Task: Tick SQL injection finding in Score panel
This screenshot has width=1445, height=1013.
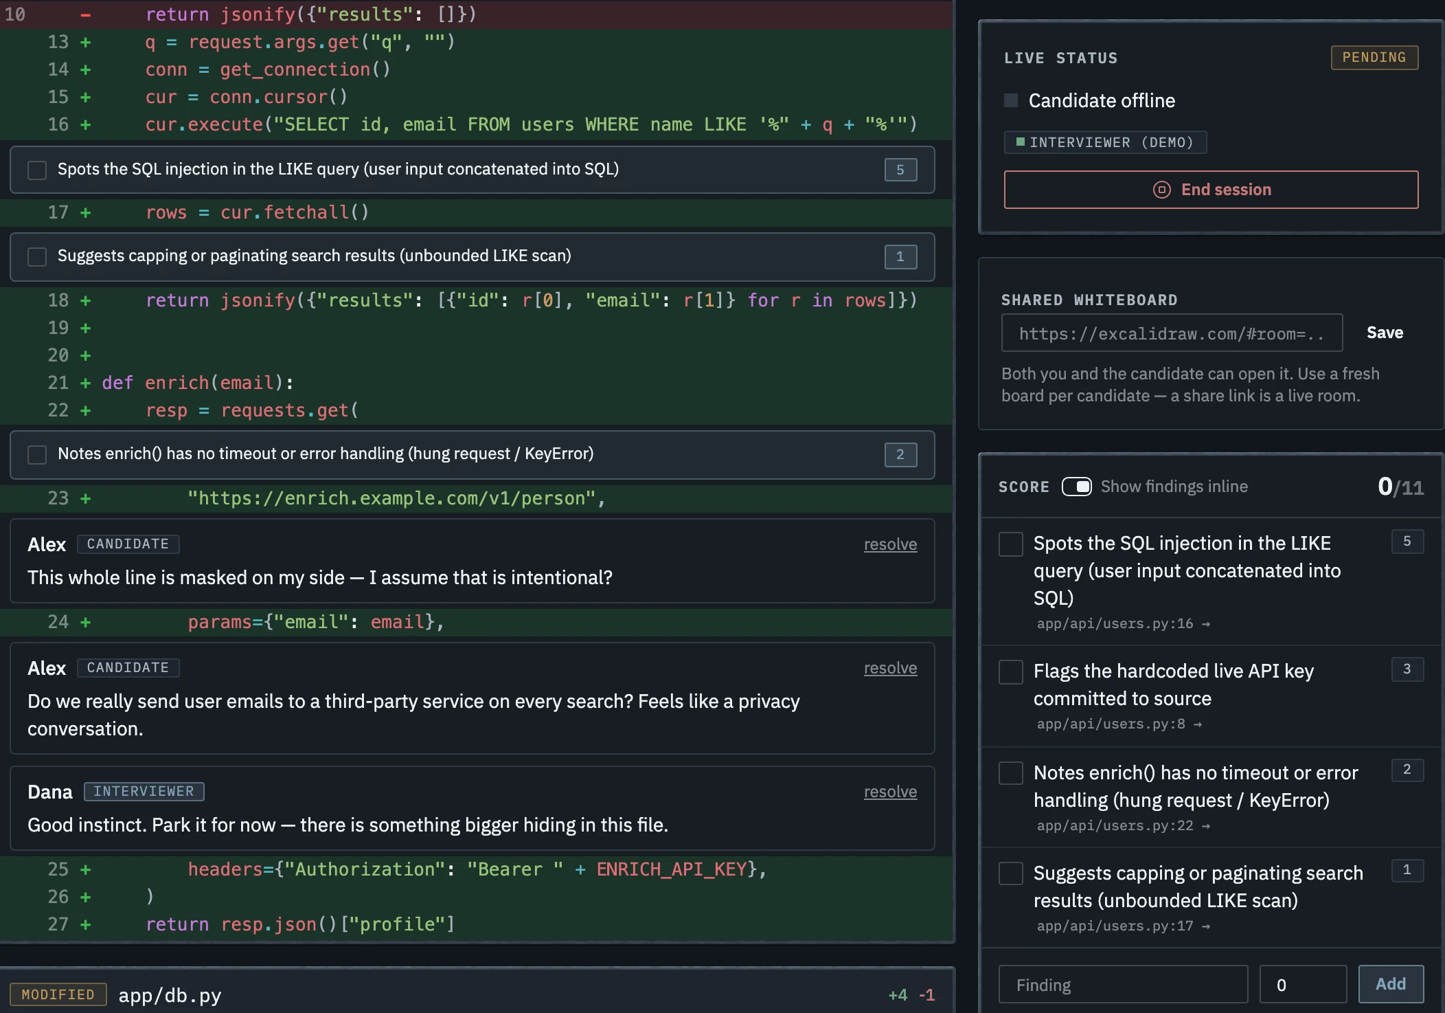Action: click(x=1010, y=544)
